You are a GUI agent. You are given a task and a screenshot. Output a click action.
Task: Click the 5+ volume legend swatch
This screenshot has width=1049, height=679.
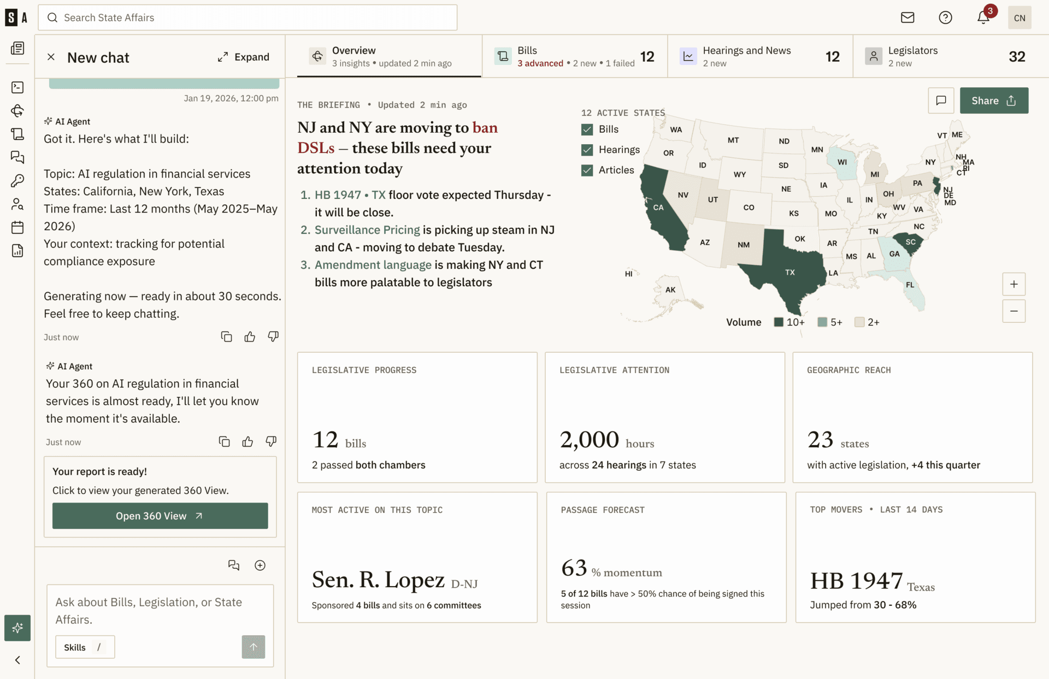click(x=822, y=322)
